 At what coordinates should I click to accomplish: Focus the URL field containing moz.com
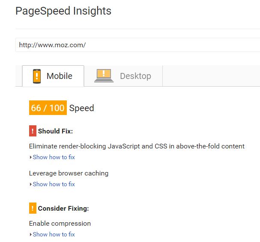[137, 45]
